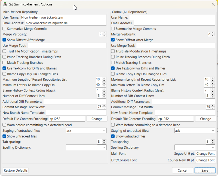Decrease repository Number of Diff Context Lines
Screen dimensions: 218x176
click(x=104, y=97)
